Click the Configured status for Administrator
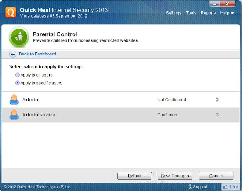Viewport: 242px width, 191px height. 168,115
